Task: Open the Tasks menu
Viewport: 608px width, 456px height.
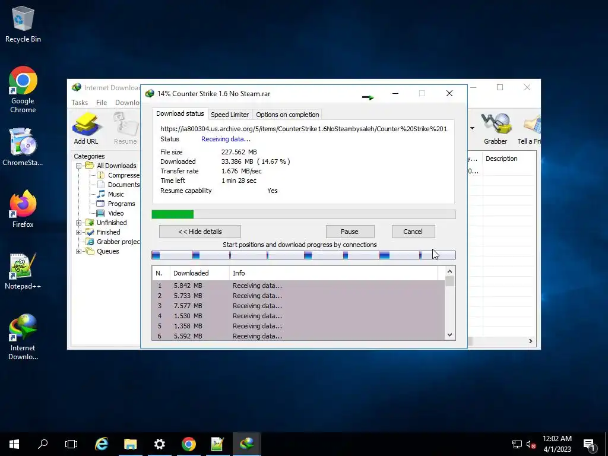Action: click(80, 102)
